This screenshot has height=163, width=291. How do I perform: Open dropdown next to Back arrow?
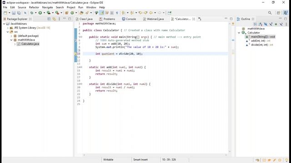coord(155,13)
